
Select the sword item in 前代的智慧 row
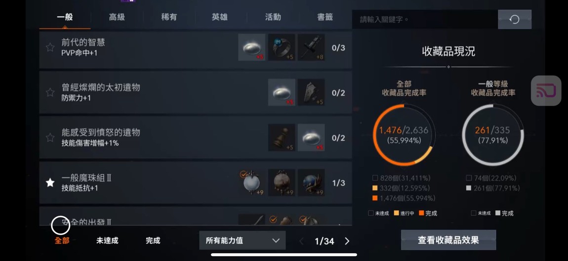(311, 47)
